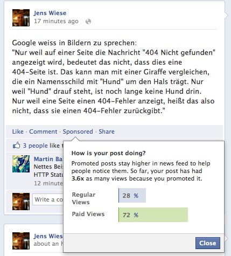Click the Like link under the post
Viewport: 231px width, 256px height.
point(18,132)
